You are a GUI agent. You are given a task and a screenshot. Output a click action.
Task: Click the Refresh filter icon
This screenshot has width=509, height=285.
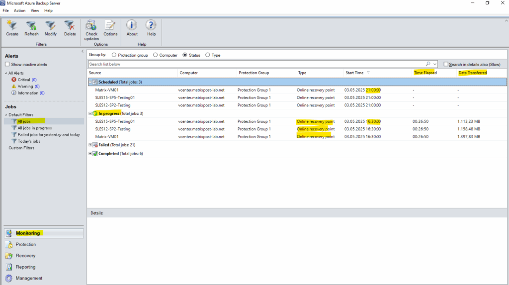click(31, 25)
